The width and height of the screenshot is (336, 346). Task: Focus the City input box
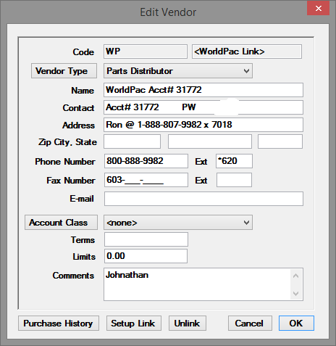click(x=210, y=141)
